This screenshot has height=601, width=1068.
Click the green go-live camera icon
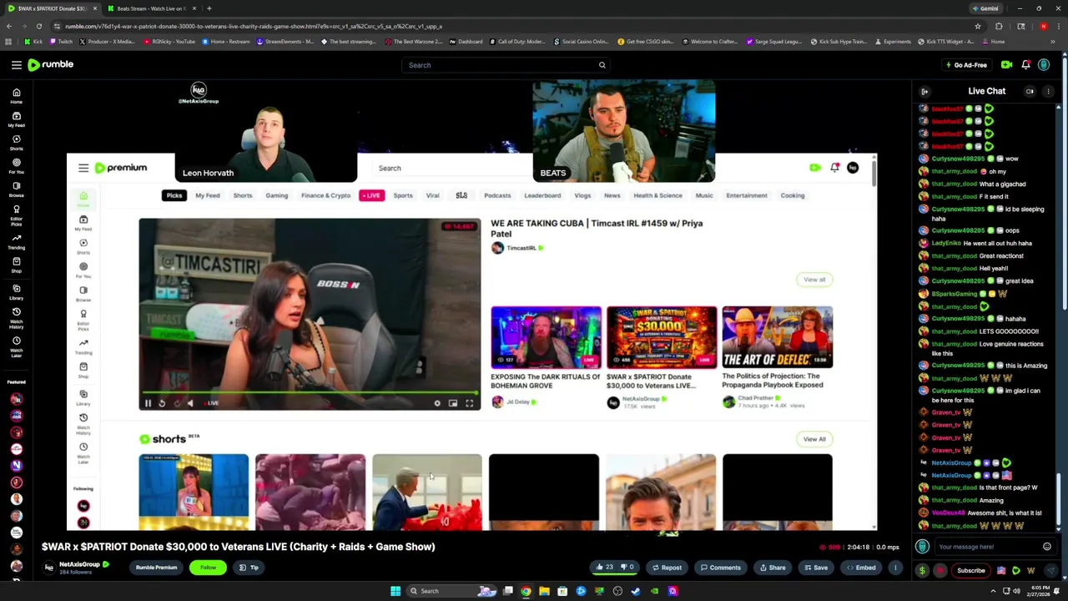click(x=1006, y=65)
